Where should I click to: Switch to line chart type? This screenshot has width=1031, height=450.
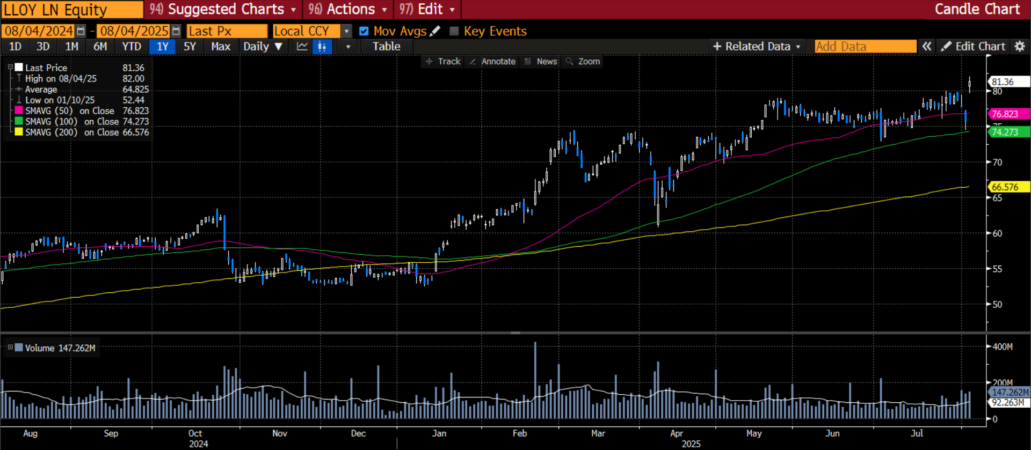(302, 47)
